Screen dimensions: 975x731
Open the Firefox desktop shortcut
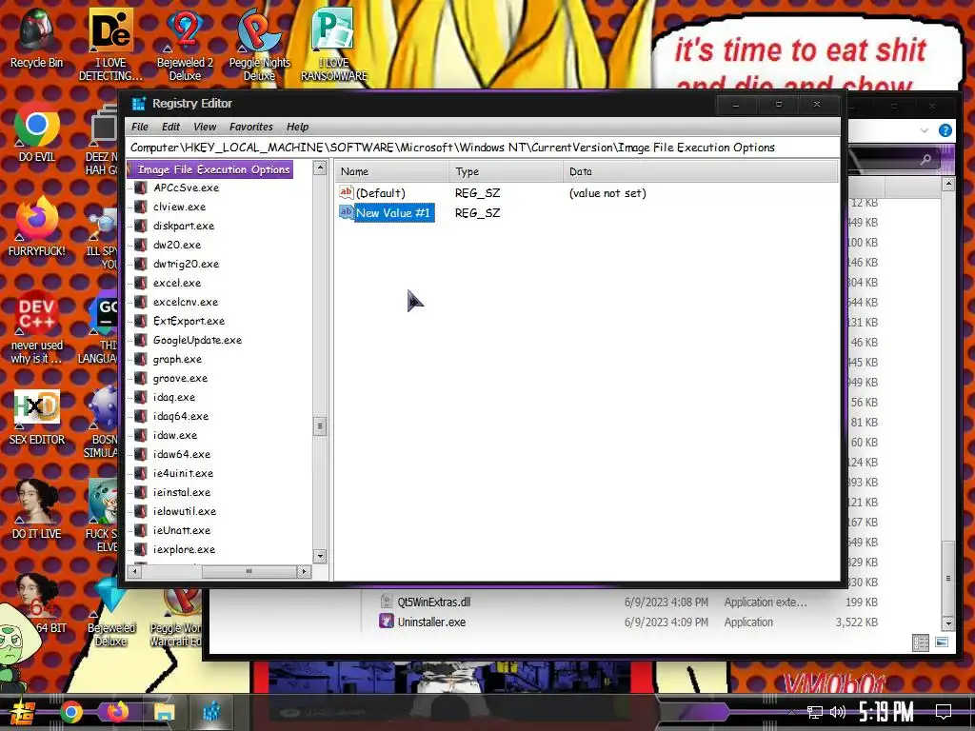point(36,227)
